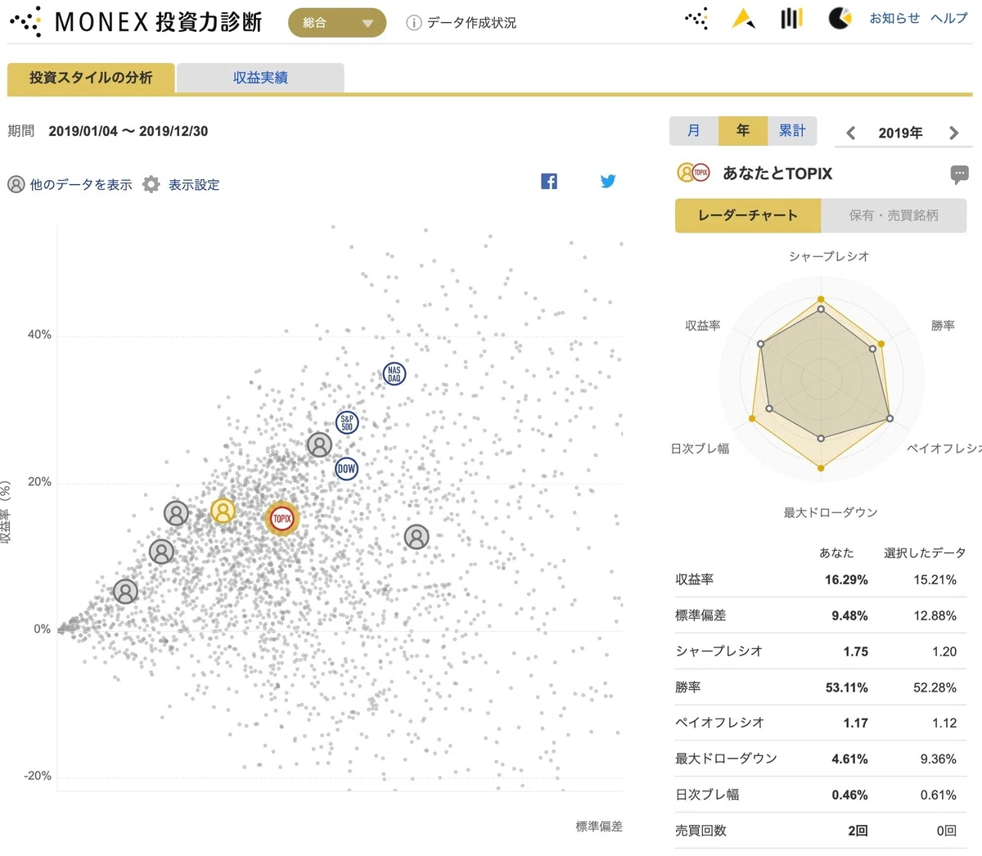
Task: Share on Twitter
Action: (x=608, y=182)
